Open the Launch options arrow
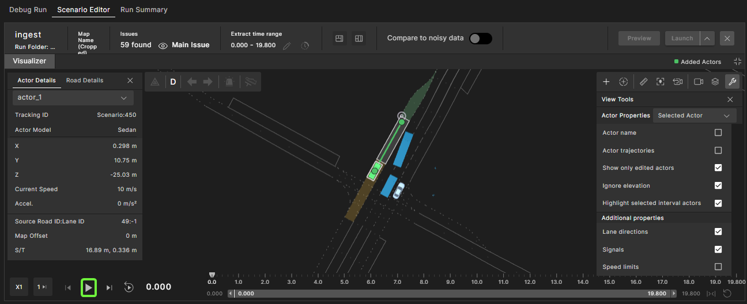 pyautogui.click(x=707, y=39)
